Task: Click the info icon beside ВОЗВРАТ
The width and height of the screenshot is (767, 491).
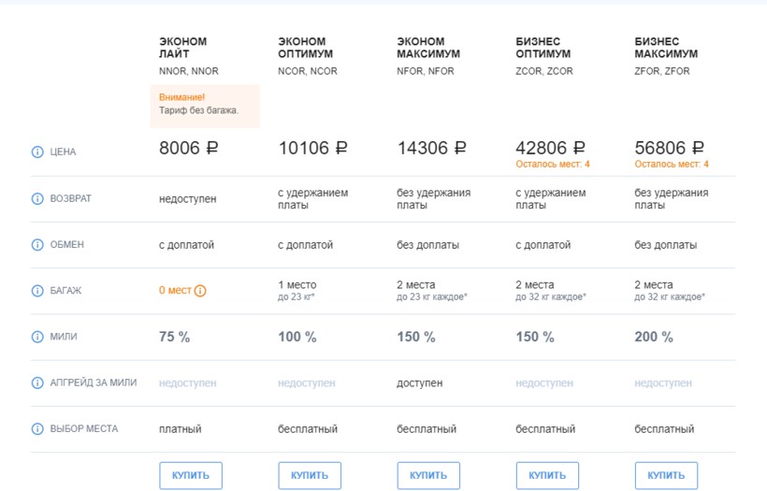Action: tap(37, 198)
